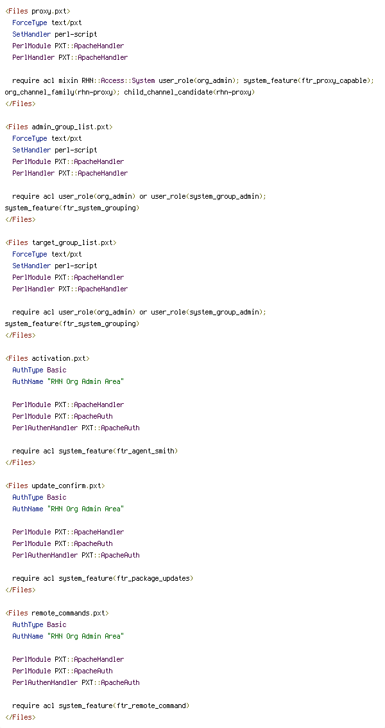
Task: Click the 'org_channel_family(rhn-proxy);' text
Action: pyautogui.click(x=62, y=92)
